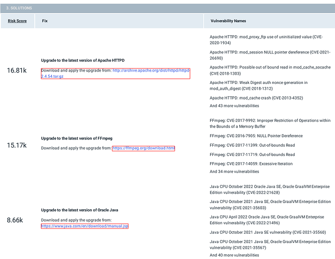Select the mod_proxy_ftp CVE-2020-1934 vulnerability entry
Image resolution: width=335 pixels, height=259 pixels.
[x=266, y=40]
